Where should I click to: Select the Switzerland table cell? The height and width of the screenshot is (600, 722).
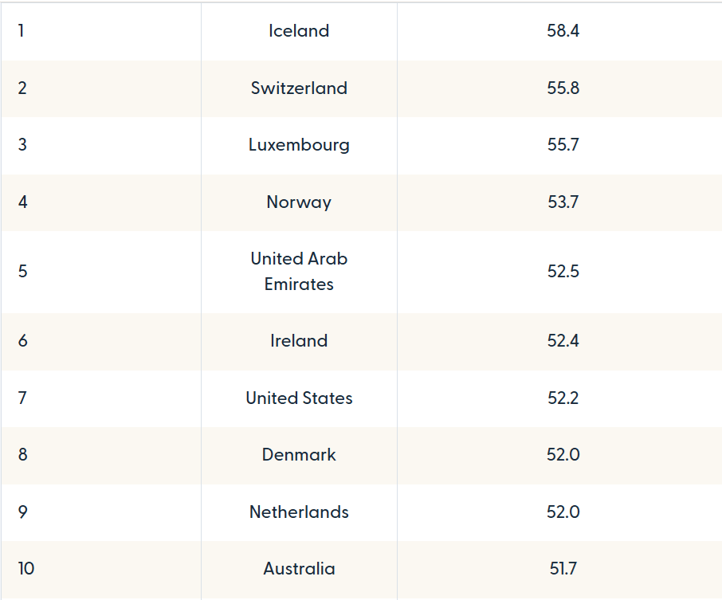tap(299, 88)
